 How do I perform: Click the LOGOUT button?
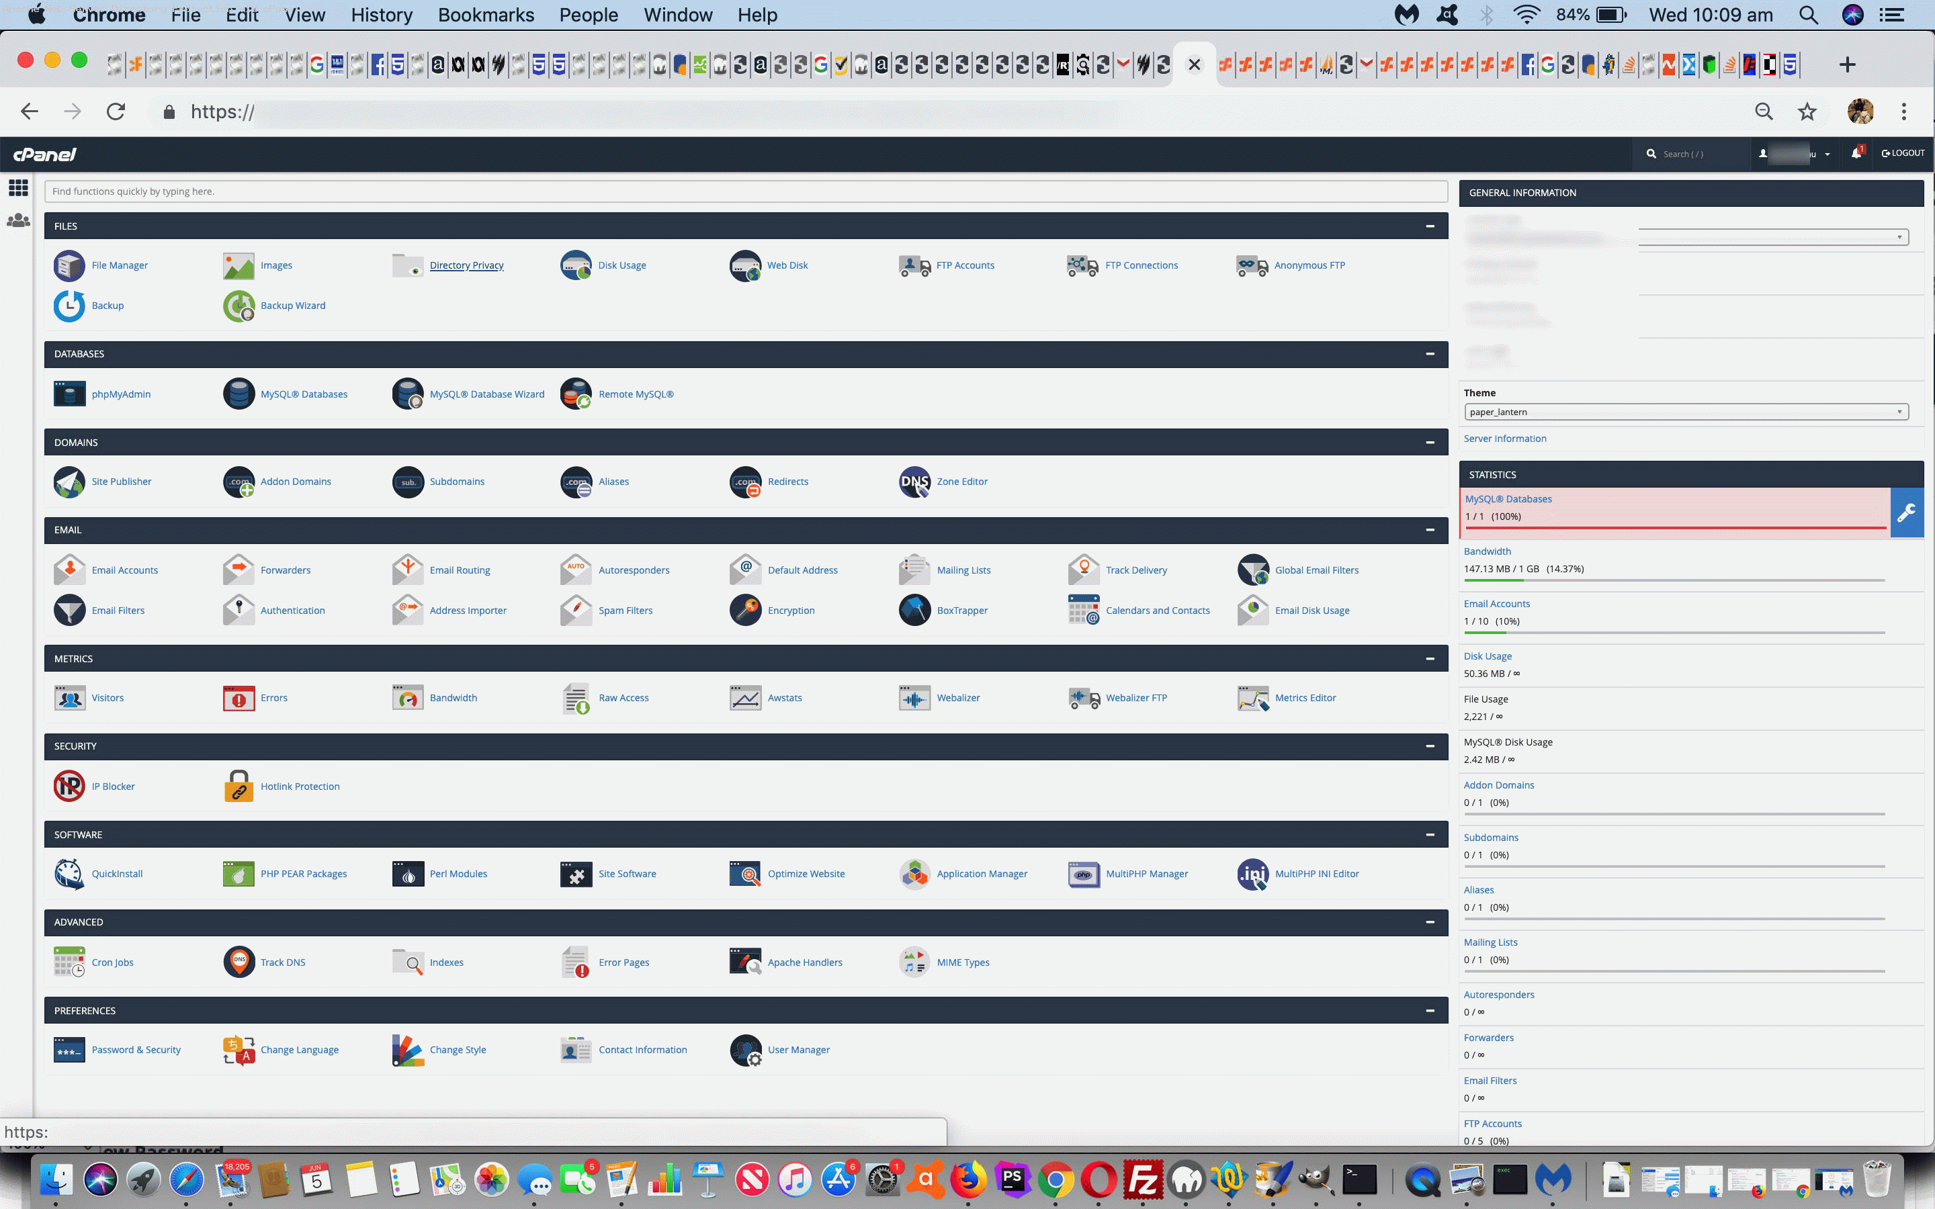coord(1903,154)
